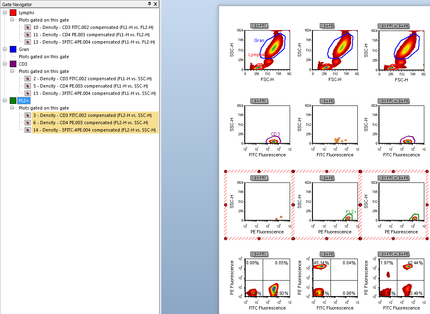Select tree item 14 - Density 3FITC-4PE.004
Viewport: 430px width, 314px height.
tap(94, 130)
